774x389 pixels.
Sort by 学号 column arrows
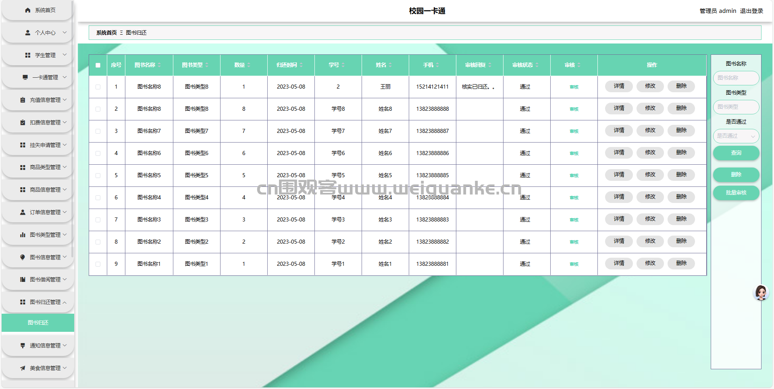(343, 65)
